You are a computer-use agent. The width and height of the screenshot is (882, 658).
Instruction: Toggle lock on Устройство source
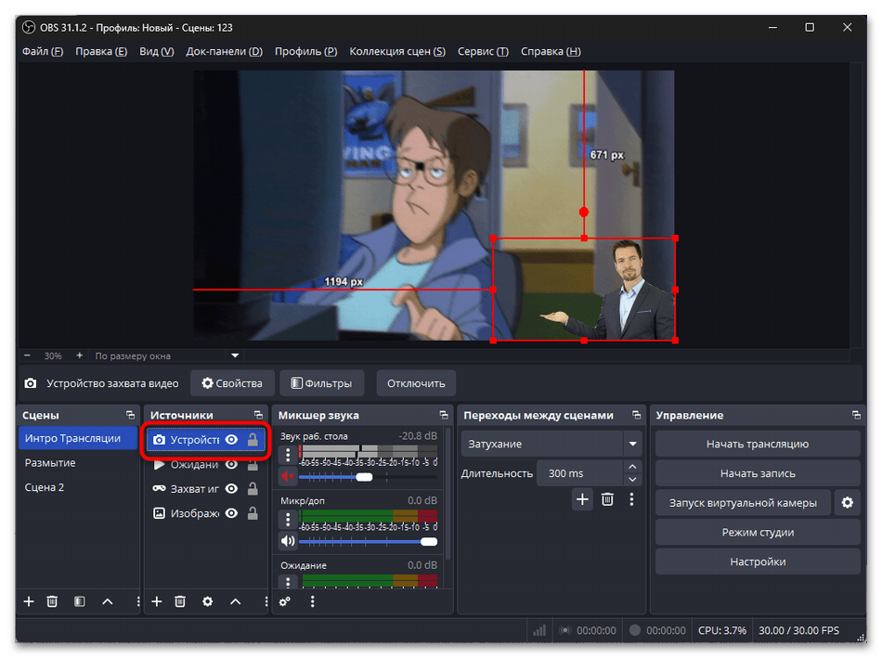click(x=253, y=440)
